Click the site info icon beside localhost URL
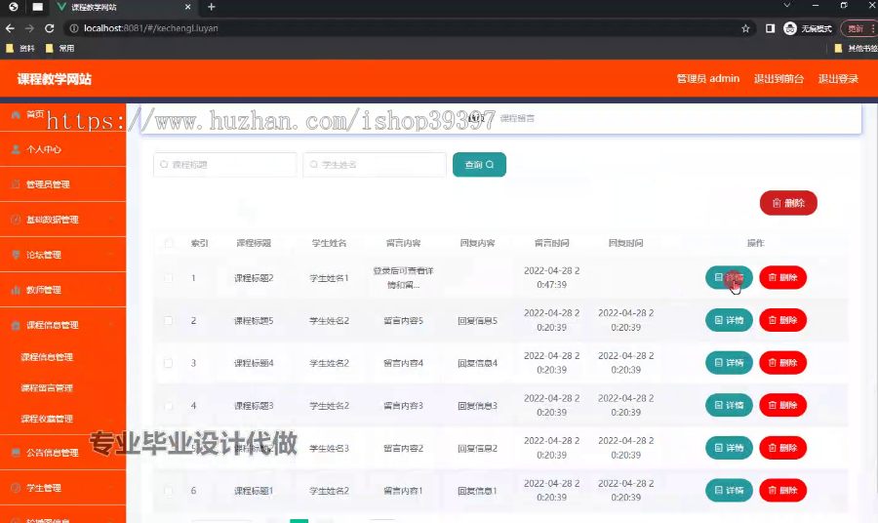878x523 pixels. (x=74, y=28)
